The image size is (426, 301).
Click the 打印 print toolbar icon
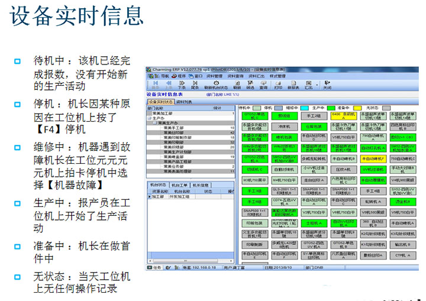(278, 85)
